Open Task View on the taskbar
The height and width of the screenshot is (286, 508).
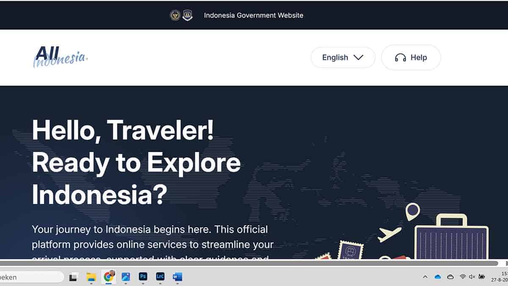point(74,277)
